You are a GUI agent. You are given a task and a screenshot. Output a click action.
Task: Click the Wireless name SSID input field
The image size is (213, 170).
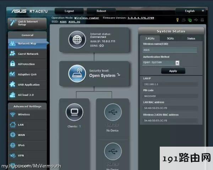(x=170, y=50)
